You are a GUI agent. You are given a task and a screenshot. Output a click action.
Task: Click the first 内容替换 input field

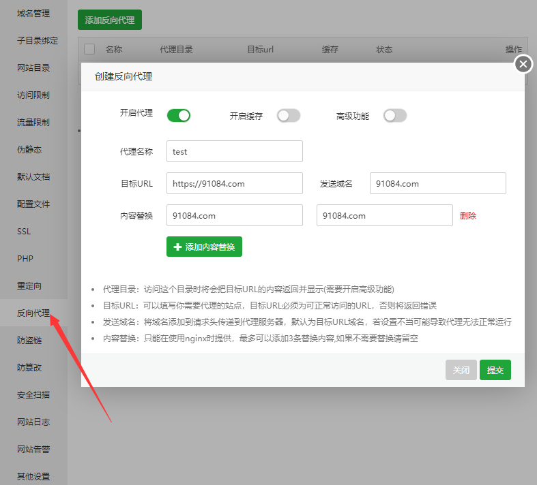click(234, 215)
